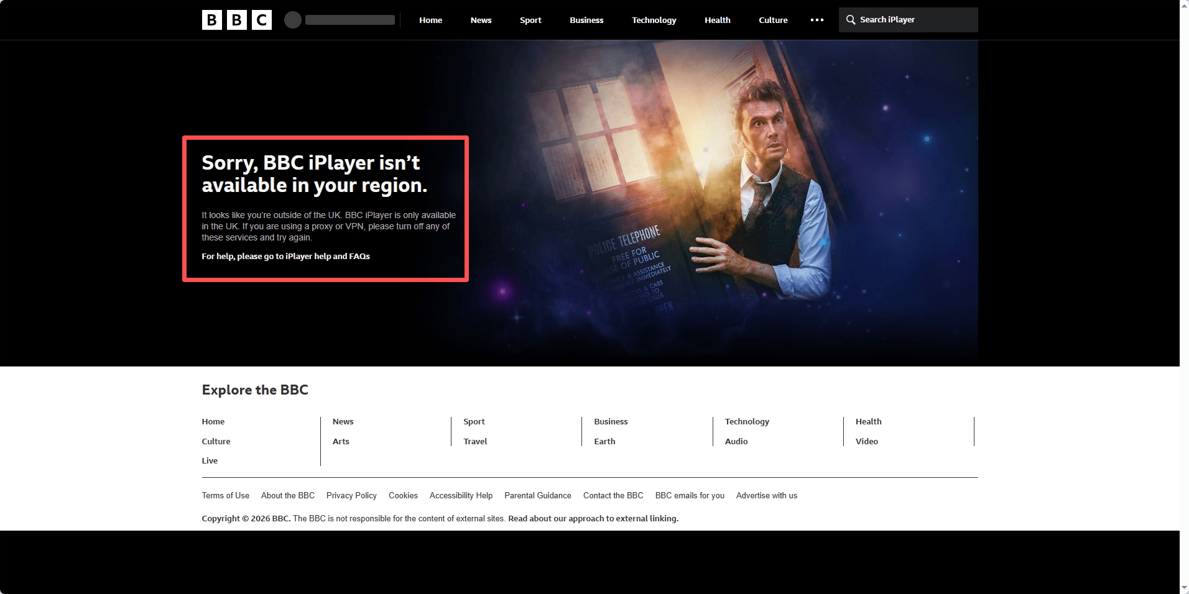The width and height of the screenshot is (1189, 594).
Task: Click Health under Explore the BBC
Action: (x=869, y=421)
